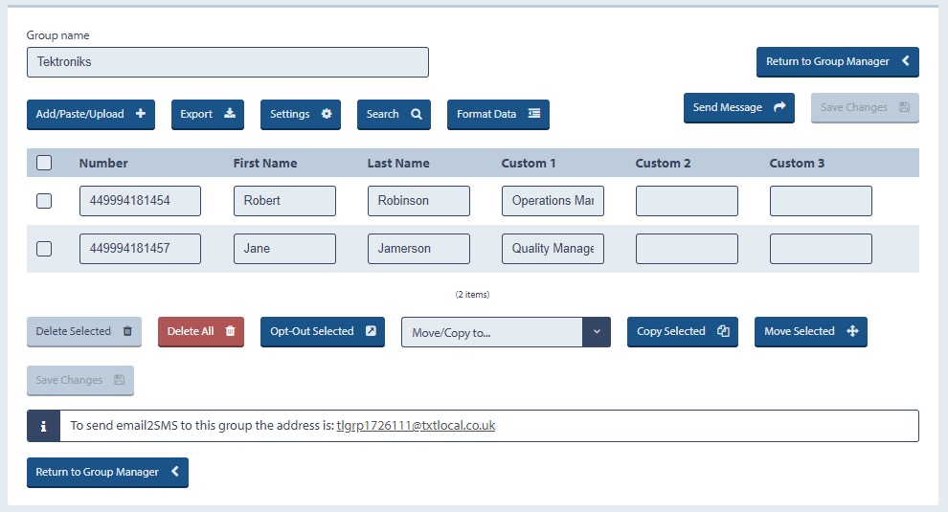This screenshot has height=512, width=948.
Task: Click the Custom 2 field for Robert
Action: click(687, 201)
